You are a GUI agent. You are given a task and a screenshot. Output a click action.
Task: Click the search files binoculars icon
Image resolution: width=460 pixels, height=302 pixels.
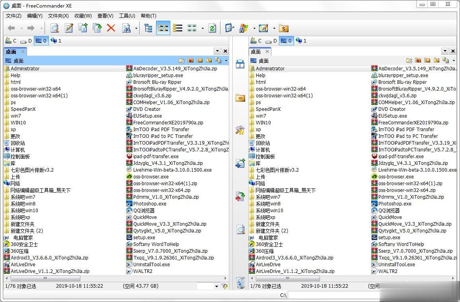pyautogui.click(x=126, y=28)
